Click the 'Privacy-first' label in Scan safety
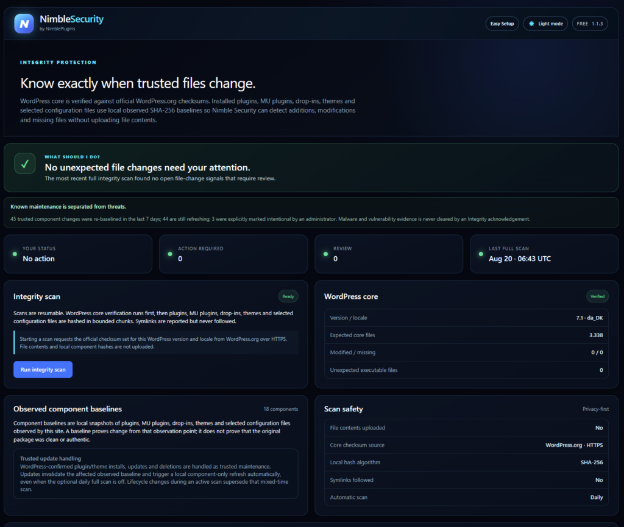The image size is (624, 527). point(595,409)
